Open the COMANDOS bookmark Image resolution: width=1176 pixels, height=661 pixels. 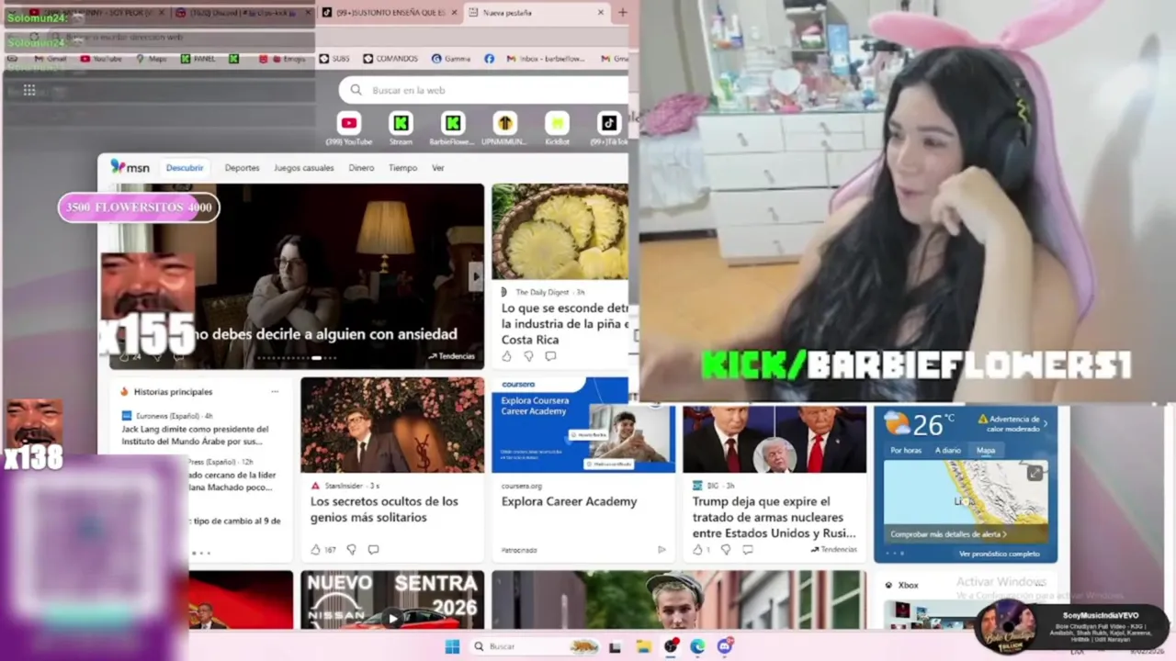(390, 59)
